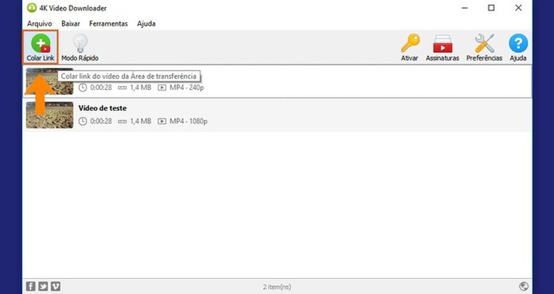Viewport: 554px width, 294px height.
Task: Click the Facebook icon in status bar
Action: coord(31,286)
